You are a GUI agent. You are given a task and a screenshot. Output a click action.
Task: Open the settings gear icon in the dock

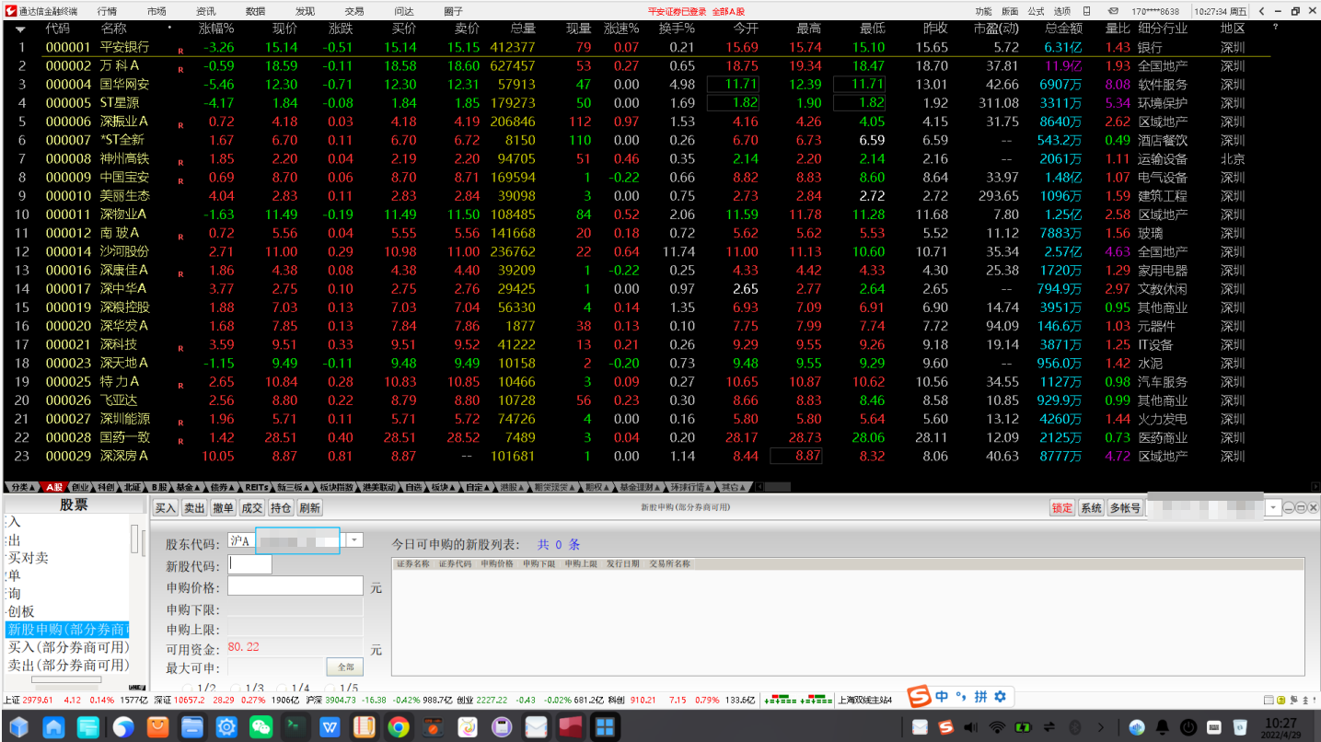tap(226, 727)
